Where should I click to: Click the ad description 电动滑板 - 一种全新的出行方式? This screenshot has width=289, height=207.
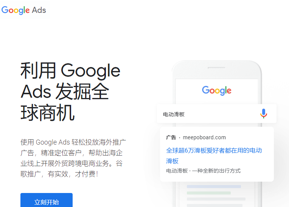(203, 171)
